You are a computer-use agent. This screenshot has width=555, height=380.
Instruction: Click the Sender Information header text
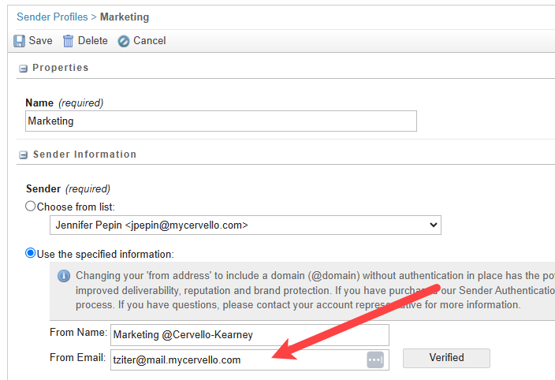pos(84,155)
